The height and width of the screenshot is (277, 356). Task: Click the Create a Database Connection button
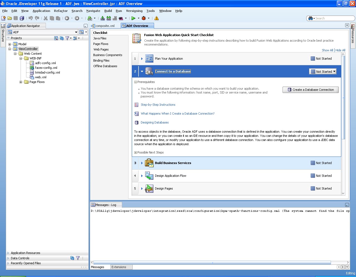(x=310, y=90)
